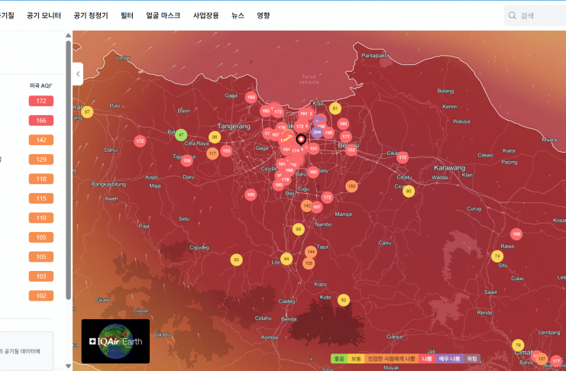
Task: Click the green 47 marker near Citra Raya
Action: 181,135
